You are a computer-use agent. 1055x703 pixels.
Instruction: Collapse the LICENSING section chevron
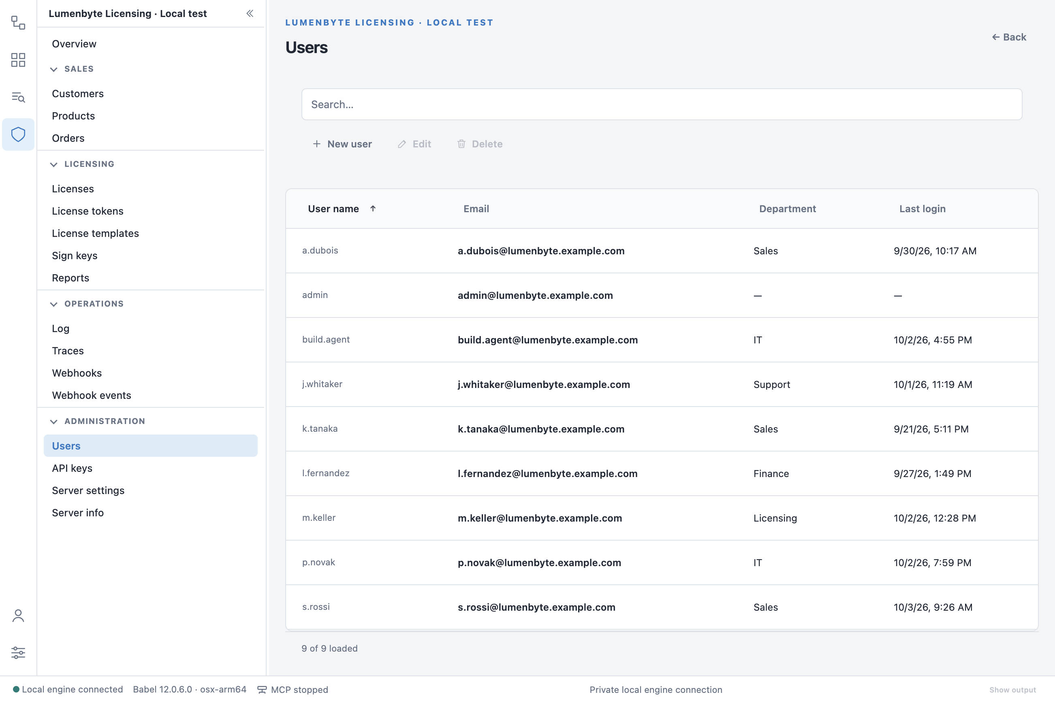click(x=54, y=164)
